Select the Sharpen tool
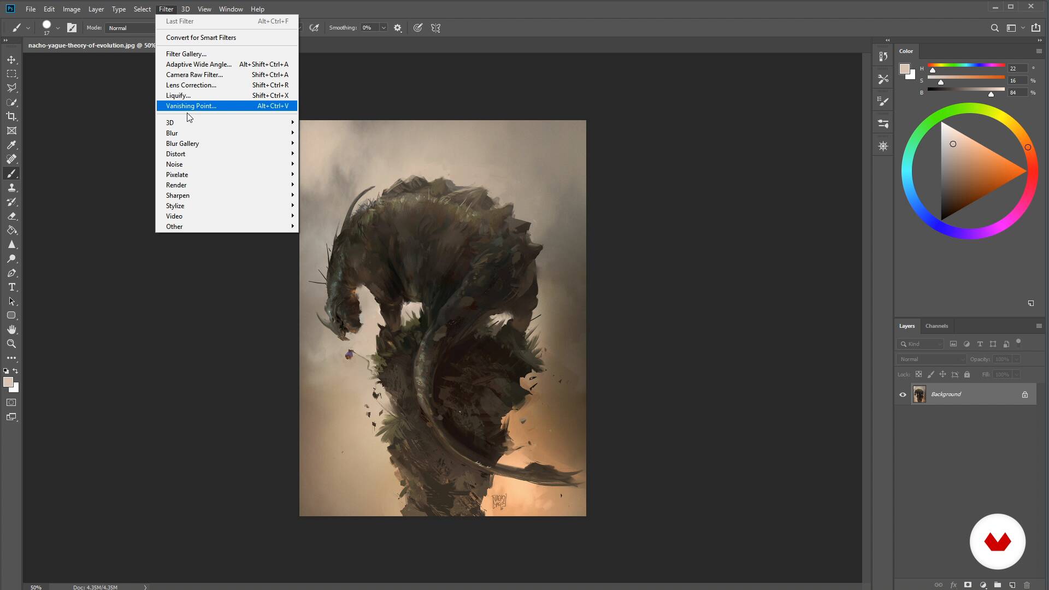 pyautogui.click(x=11, y=244)
